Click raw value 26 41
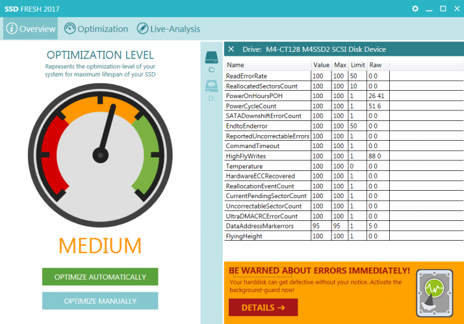464x324 pixels. 376,96
